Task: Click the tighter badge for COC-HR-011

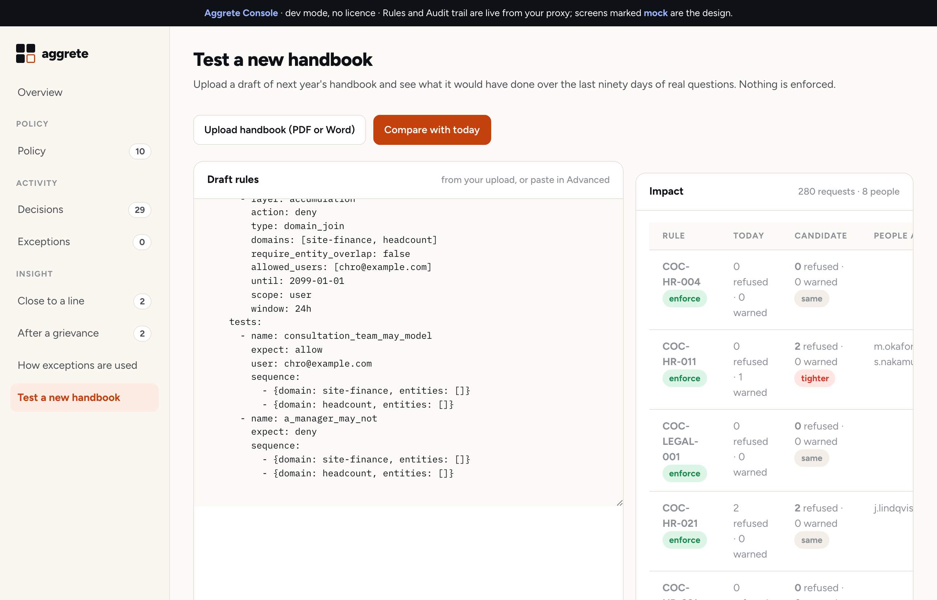Action: (815, 378)
